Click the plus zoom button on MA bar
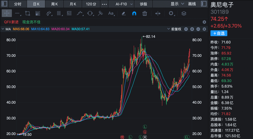 tap(192, 29)
